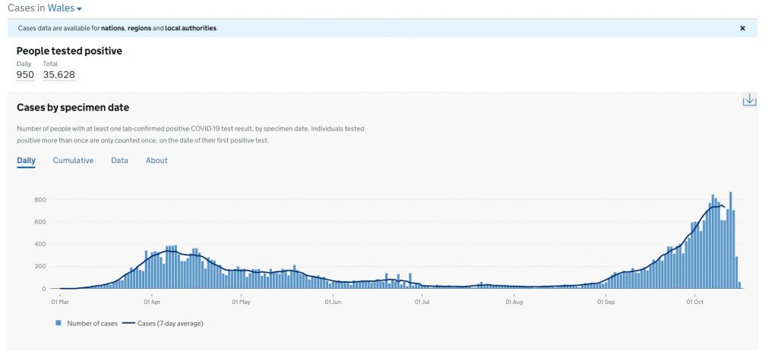Dismiss the cases data availability banner
The height and width of the screenshot is (354, 778).
tap(742, 28)
